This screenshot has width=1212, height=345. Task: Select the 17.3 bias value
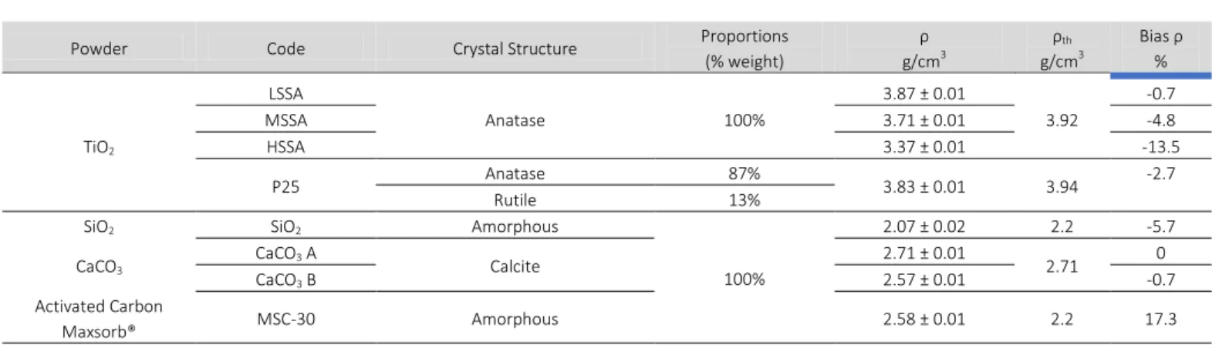(1161, 319)
